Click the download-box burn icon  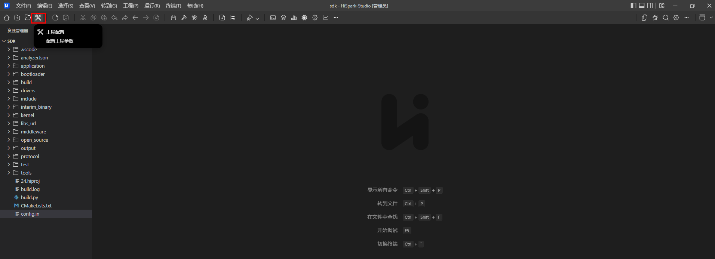pyautogui.click(x=222, y=18)
